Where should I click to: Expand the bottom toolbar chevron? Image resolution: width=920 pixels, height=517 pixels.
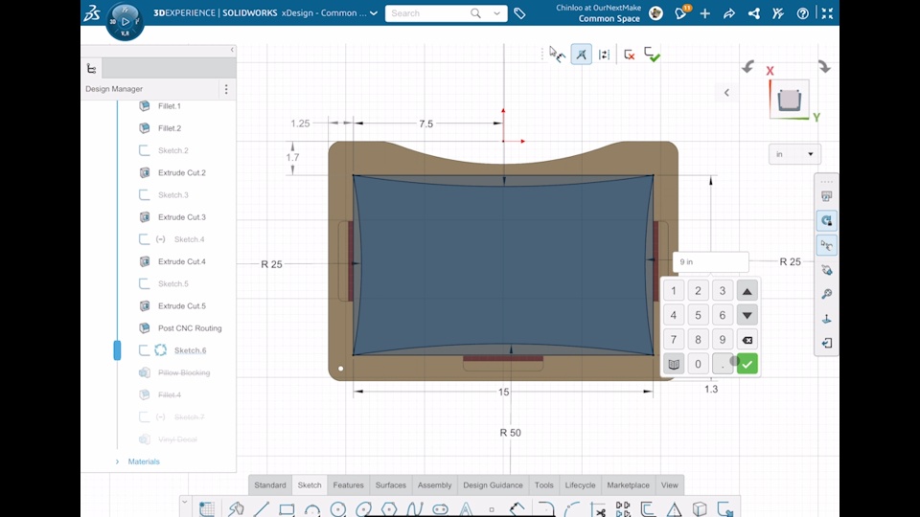point(184,503)
